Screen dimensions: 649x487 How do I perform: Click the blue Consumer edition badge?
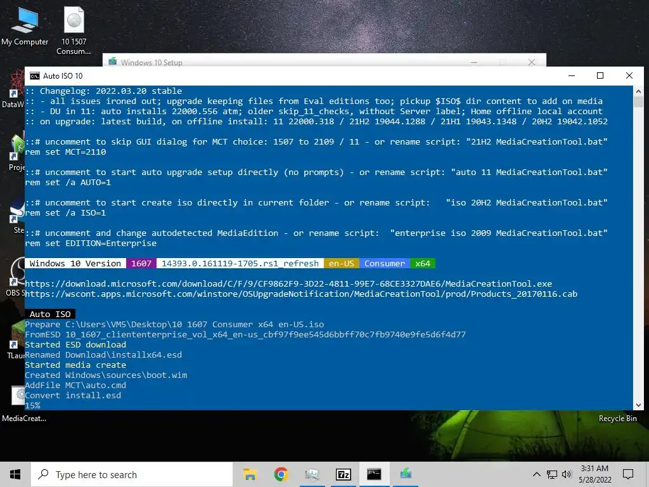coord(385,263)
